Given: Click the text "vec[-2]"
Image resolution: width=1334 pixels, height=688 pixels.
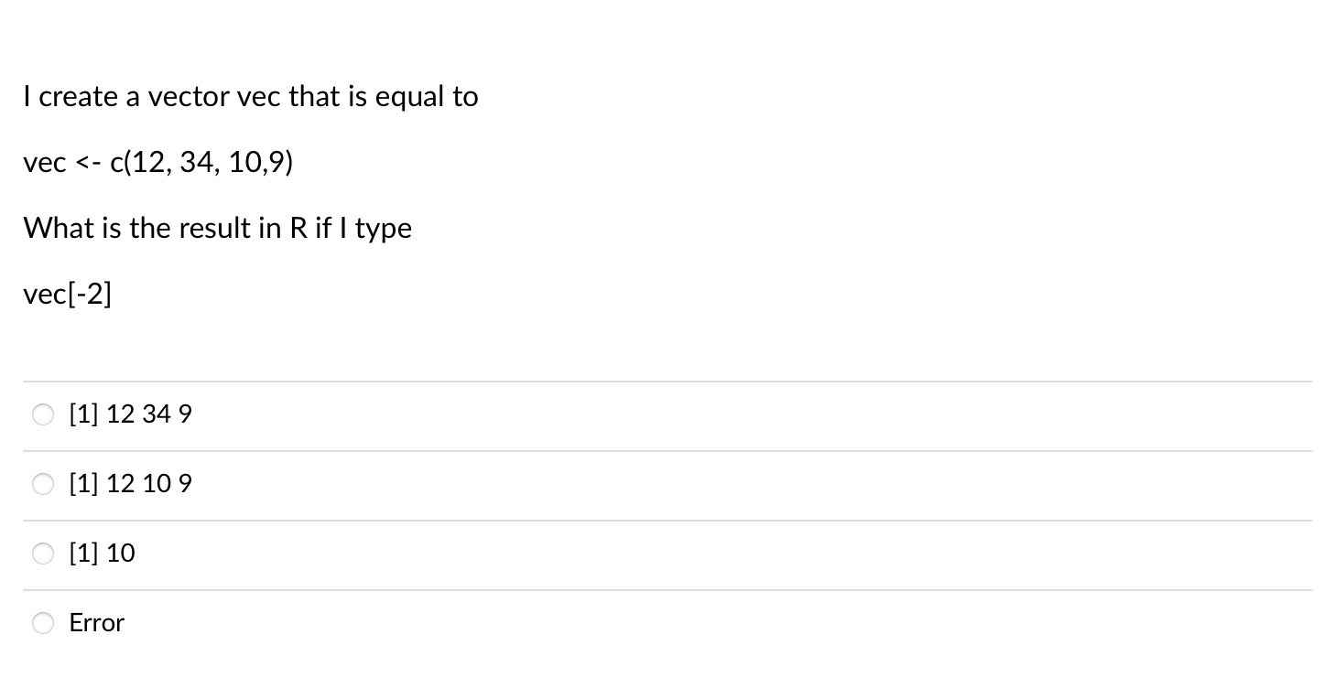Looking at the screenshot, I should click(x=67, y=294).
